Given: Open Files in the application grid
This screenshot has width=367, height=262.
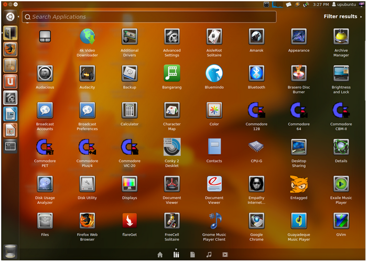Looking at the screenshot, I should pos(45,221).
